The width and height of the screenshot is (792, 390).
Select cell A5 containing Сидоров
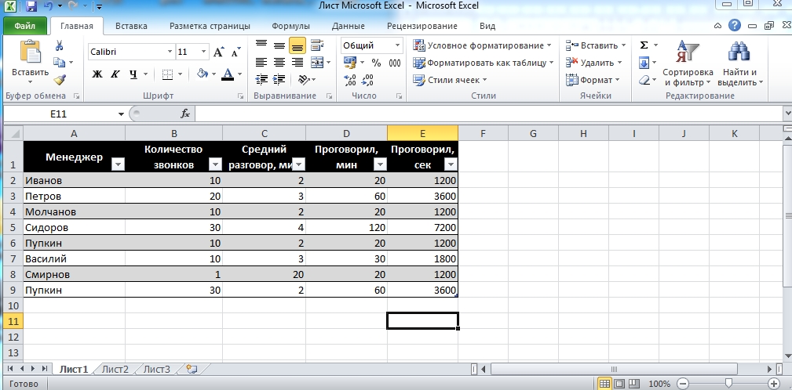[74, 227]
